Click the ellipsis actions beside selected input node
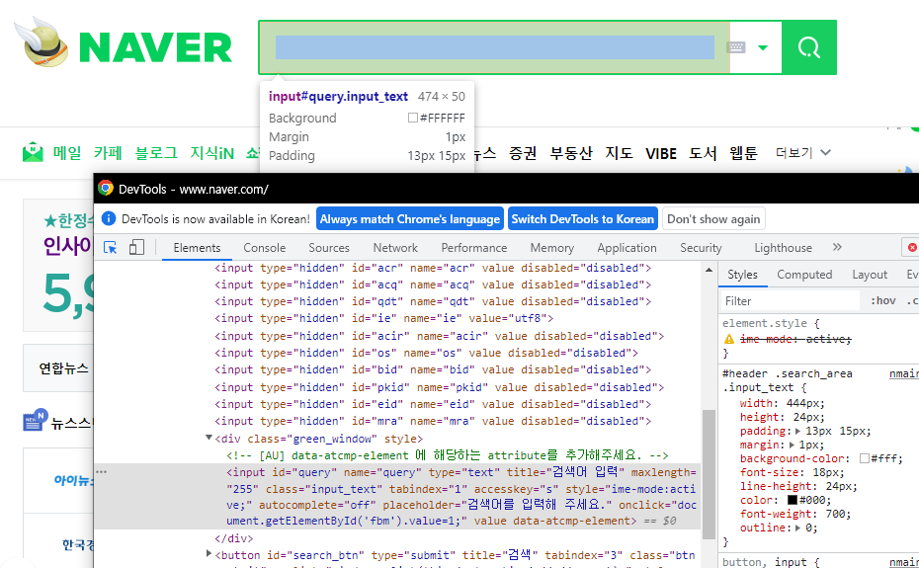Viewport: 919px width, 568px height. click(102, 471)
